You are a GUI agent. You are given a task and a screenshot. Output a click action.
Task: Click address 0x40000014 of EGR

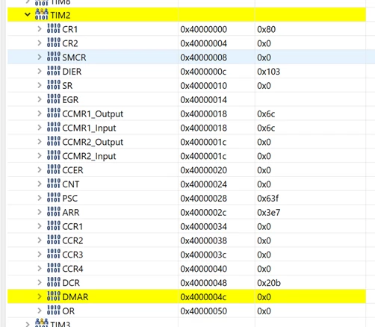[x=204, y=100]
